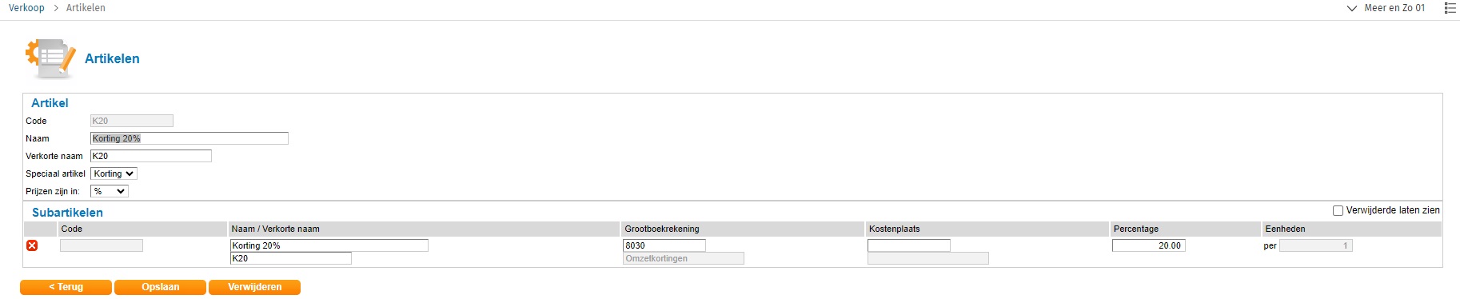This screenshot has height=299, width=1460.
Task: Click the Verwijderen button
Action: [254, 287]
